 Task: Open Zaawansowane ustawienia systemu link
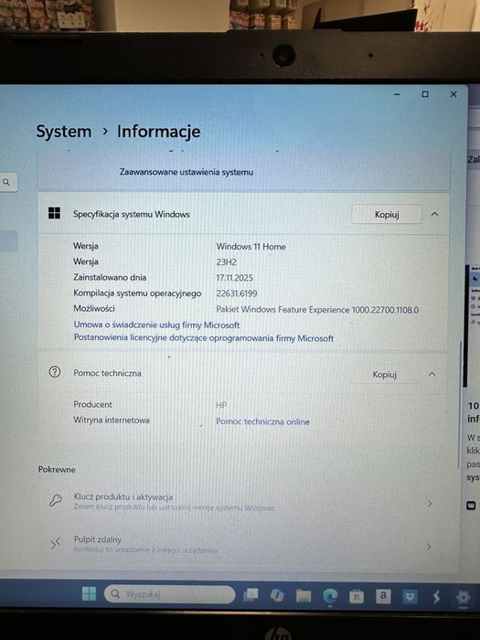click(x=187, y=172)
